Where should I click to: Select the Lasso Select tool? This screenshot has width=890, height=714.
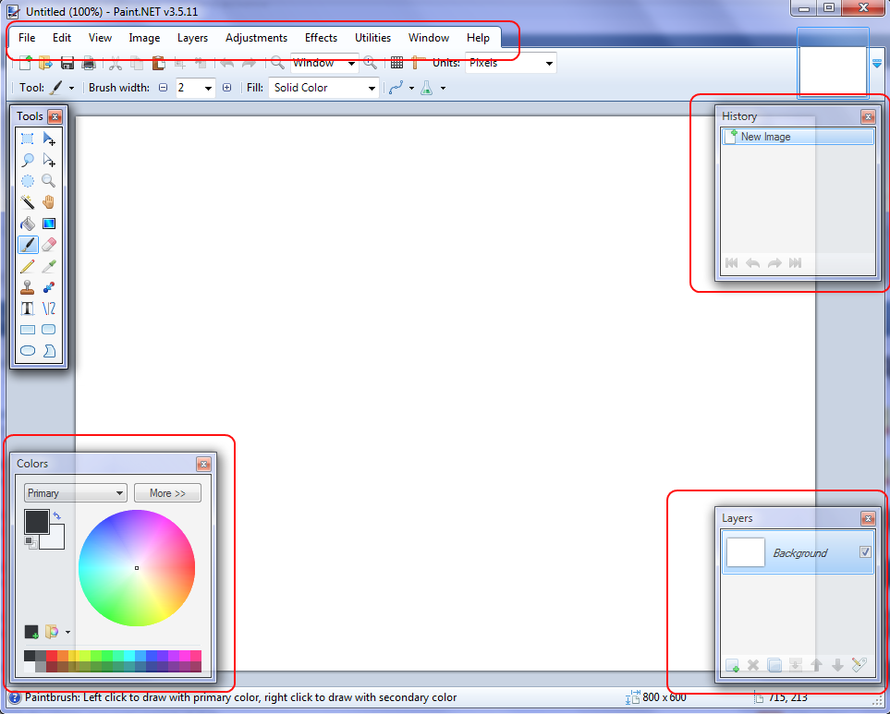coord(27,160)
